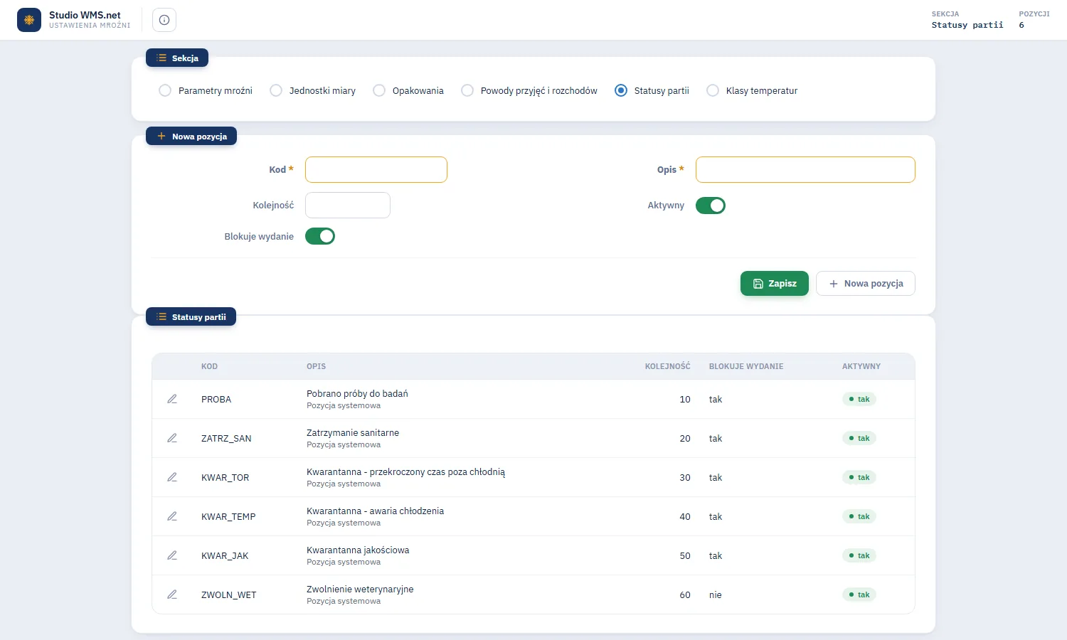Click edit pencil for PROBA row

click(172, 399)
